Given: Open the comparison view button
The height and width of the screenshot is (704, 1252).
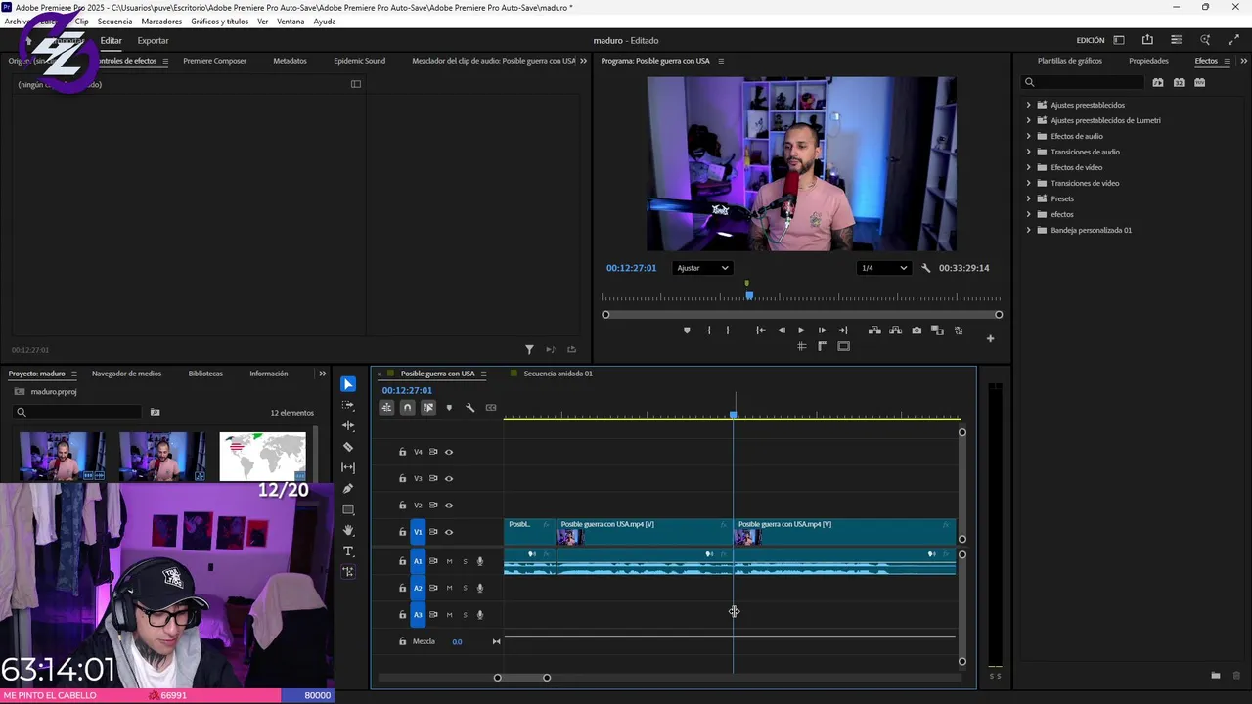Looking at the screenshot, I should tap(937, 330).
